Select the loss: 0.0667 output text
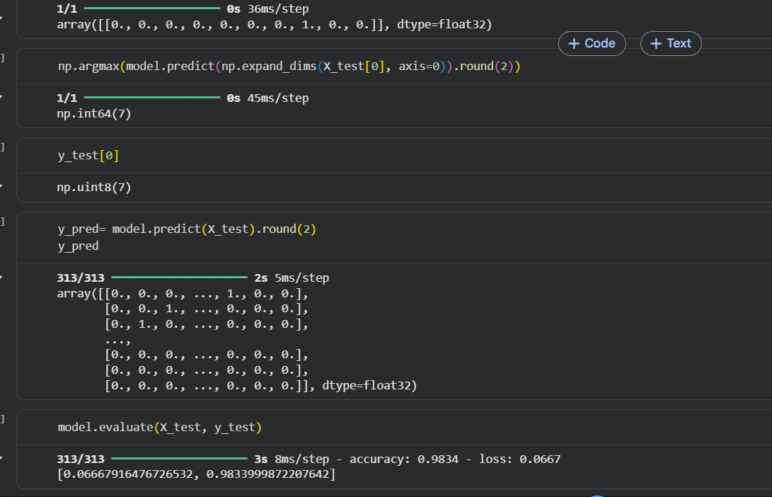 (520, 459)
